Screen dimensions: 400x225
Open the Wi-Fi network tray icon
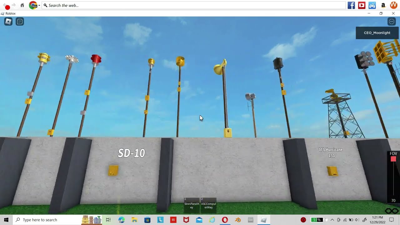pos(345,220)
